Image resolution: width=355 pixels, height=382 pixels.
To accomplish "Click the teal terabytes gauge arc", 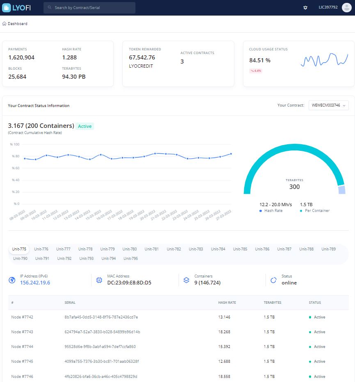I will 294,148.
